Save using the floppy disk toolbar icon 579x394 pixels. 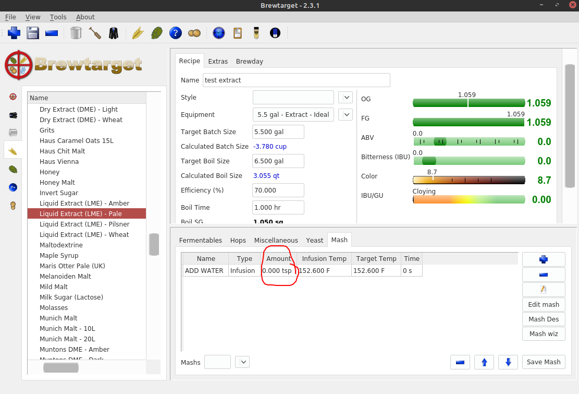(x=33, y=33)
